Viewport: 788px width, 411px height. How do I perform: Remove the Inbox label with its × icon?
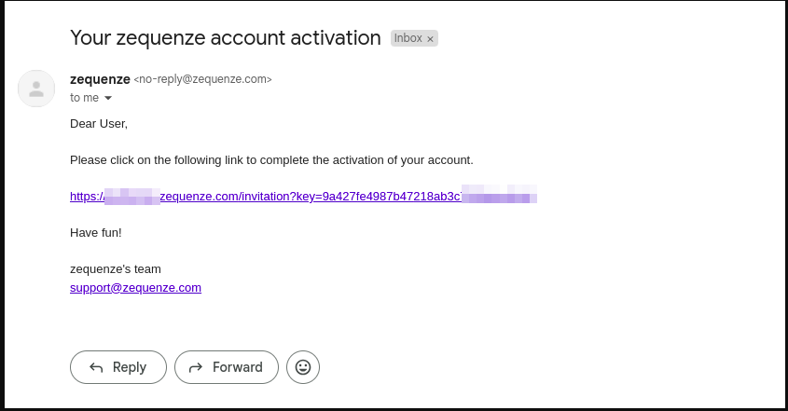coord(430,39)
